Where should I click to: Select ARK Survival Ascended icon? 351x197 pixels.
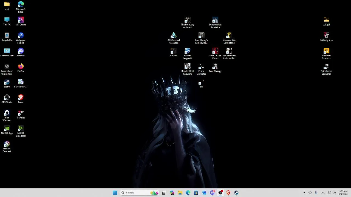coord(174,38)
